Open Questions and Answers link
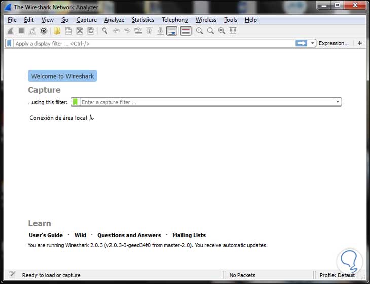 (x=129, y=235)
